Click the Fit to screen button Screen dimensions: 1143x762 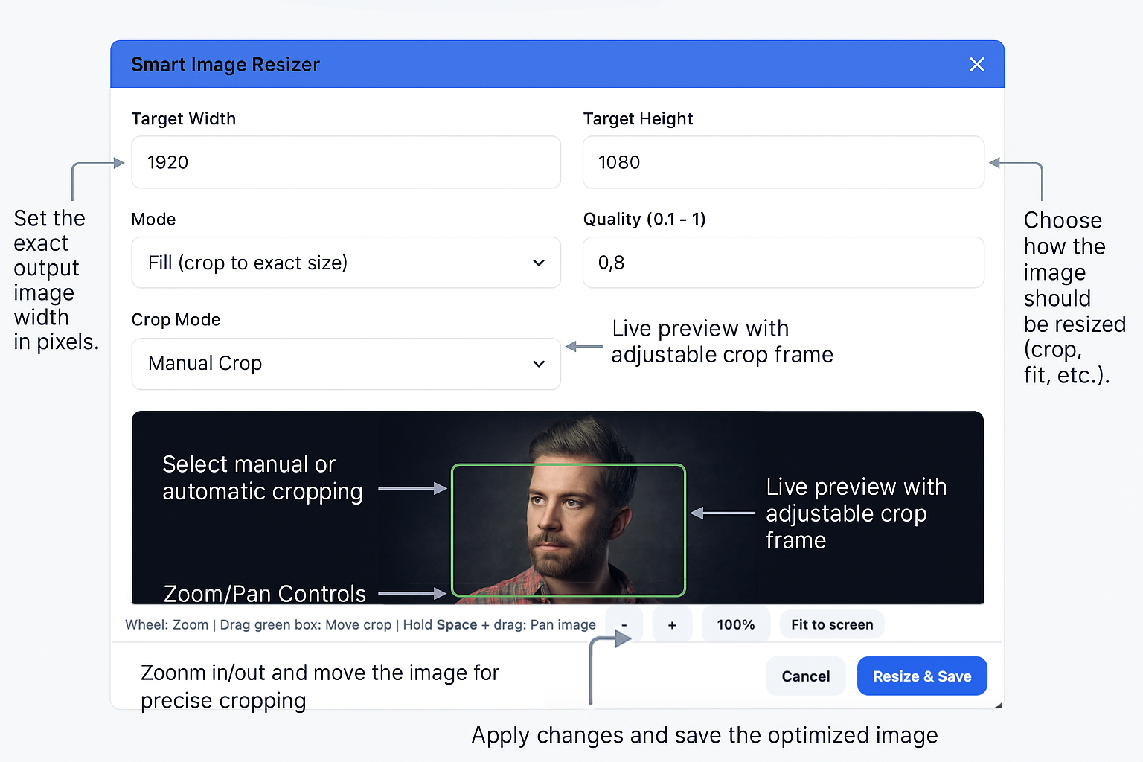tap(832, 625)
